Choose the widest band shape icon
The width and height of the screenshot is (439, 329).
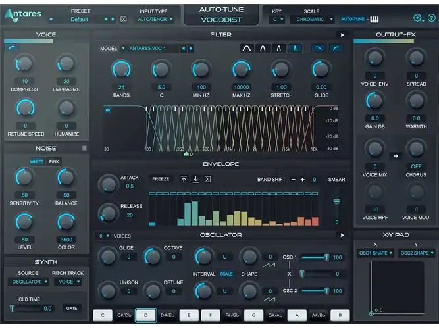[247, 49]
